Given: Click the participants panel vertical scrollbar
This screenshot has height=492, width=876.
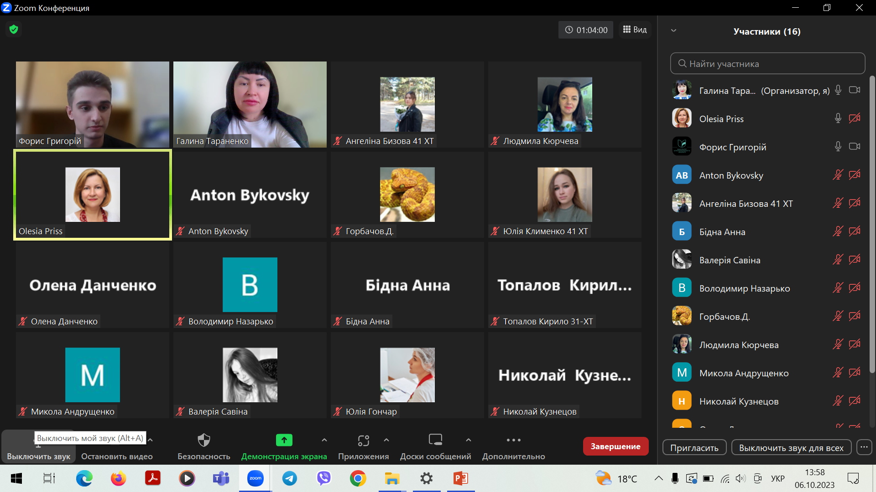Looking at the screenshot, I should tap(872, 223).
